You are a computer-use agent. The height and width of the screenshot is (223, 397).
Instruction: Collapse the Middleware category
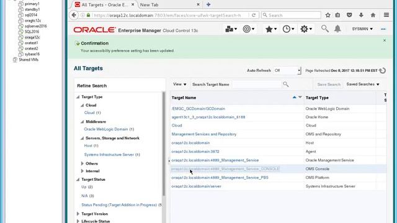(x=83, y=121)
